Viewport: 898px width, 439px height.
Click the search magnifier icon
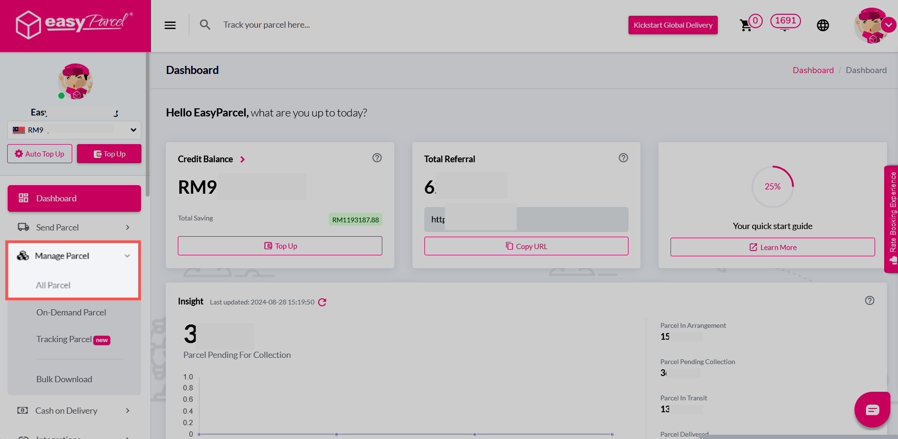(205, 25)
